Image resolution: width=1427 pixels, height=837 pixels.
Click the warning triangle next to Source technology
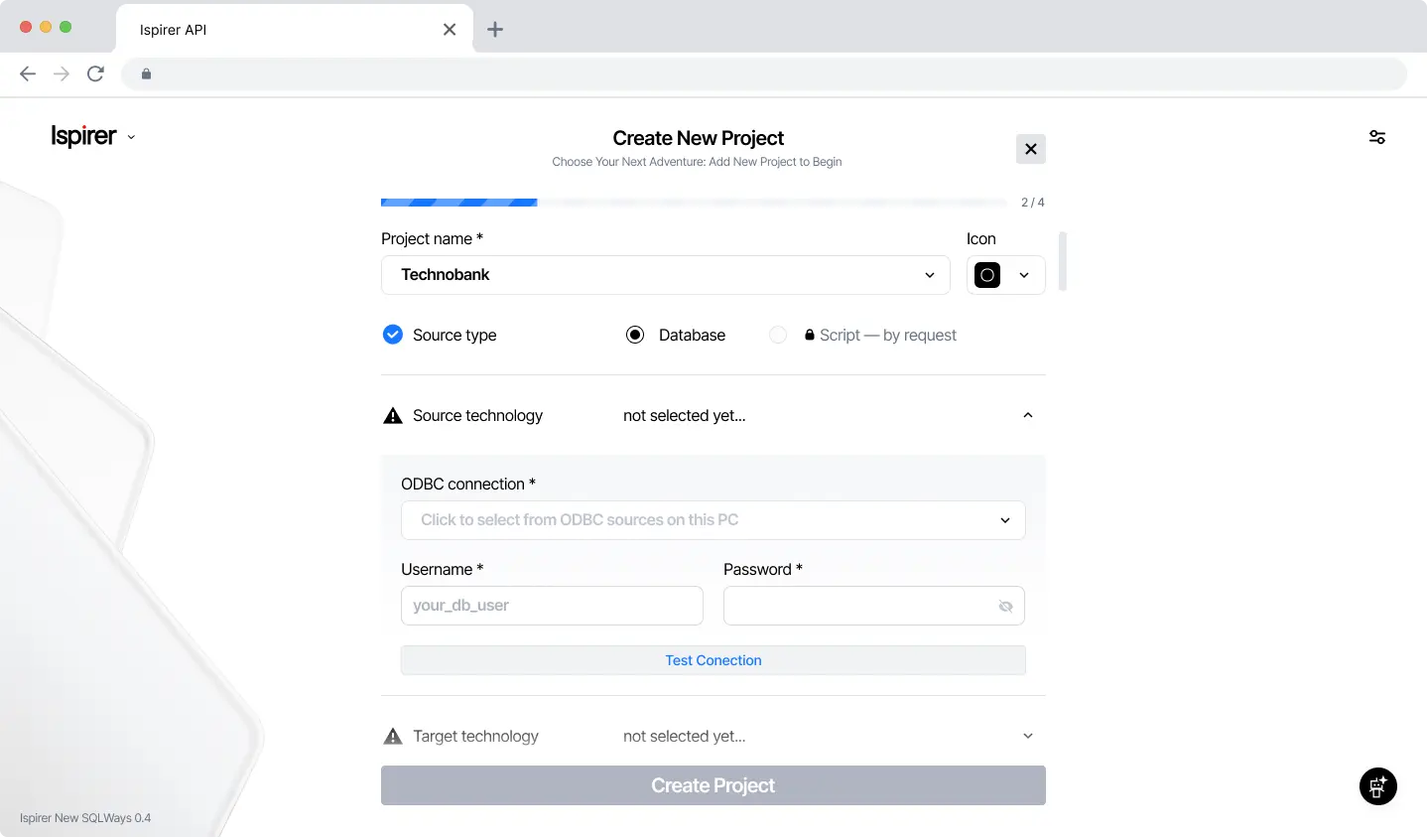pyautogui.click(x=393, y=416)
